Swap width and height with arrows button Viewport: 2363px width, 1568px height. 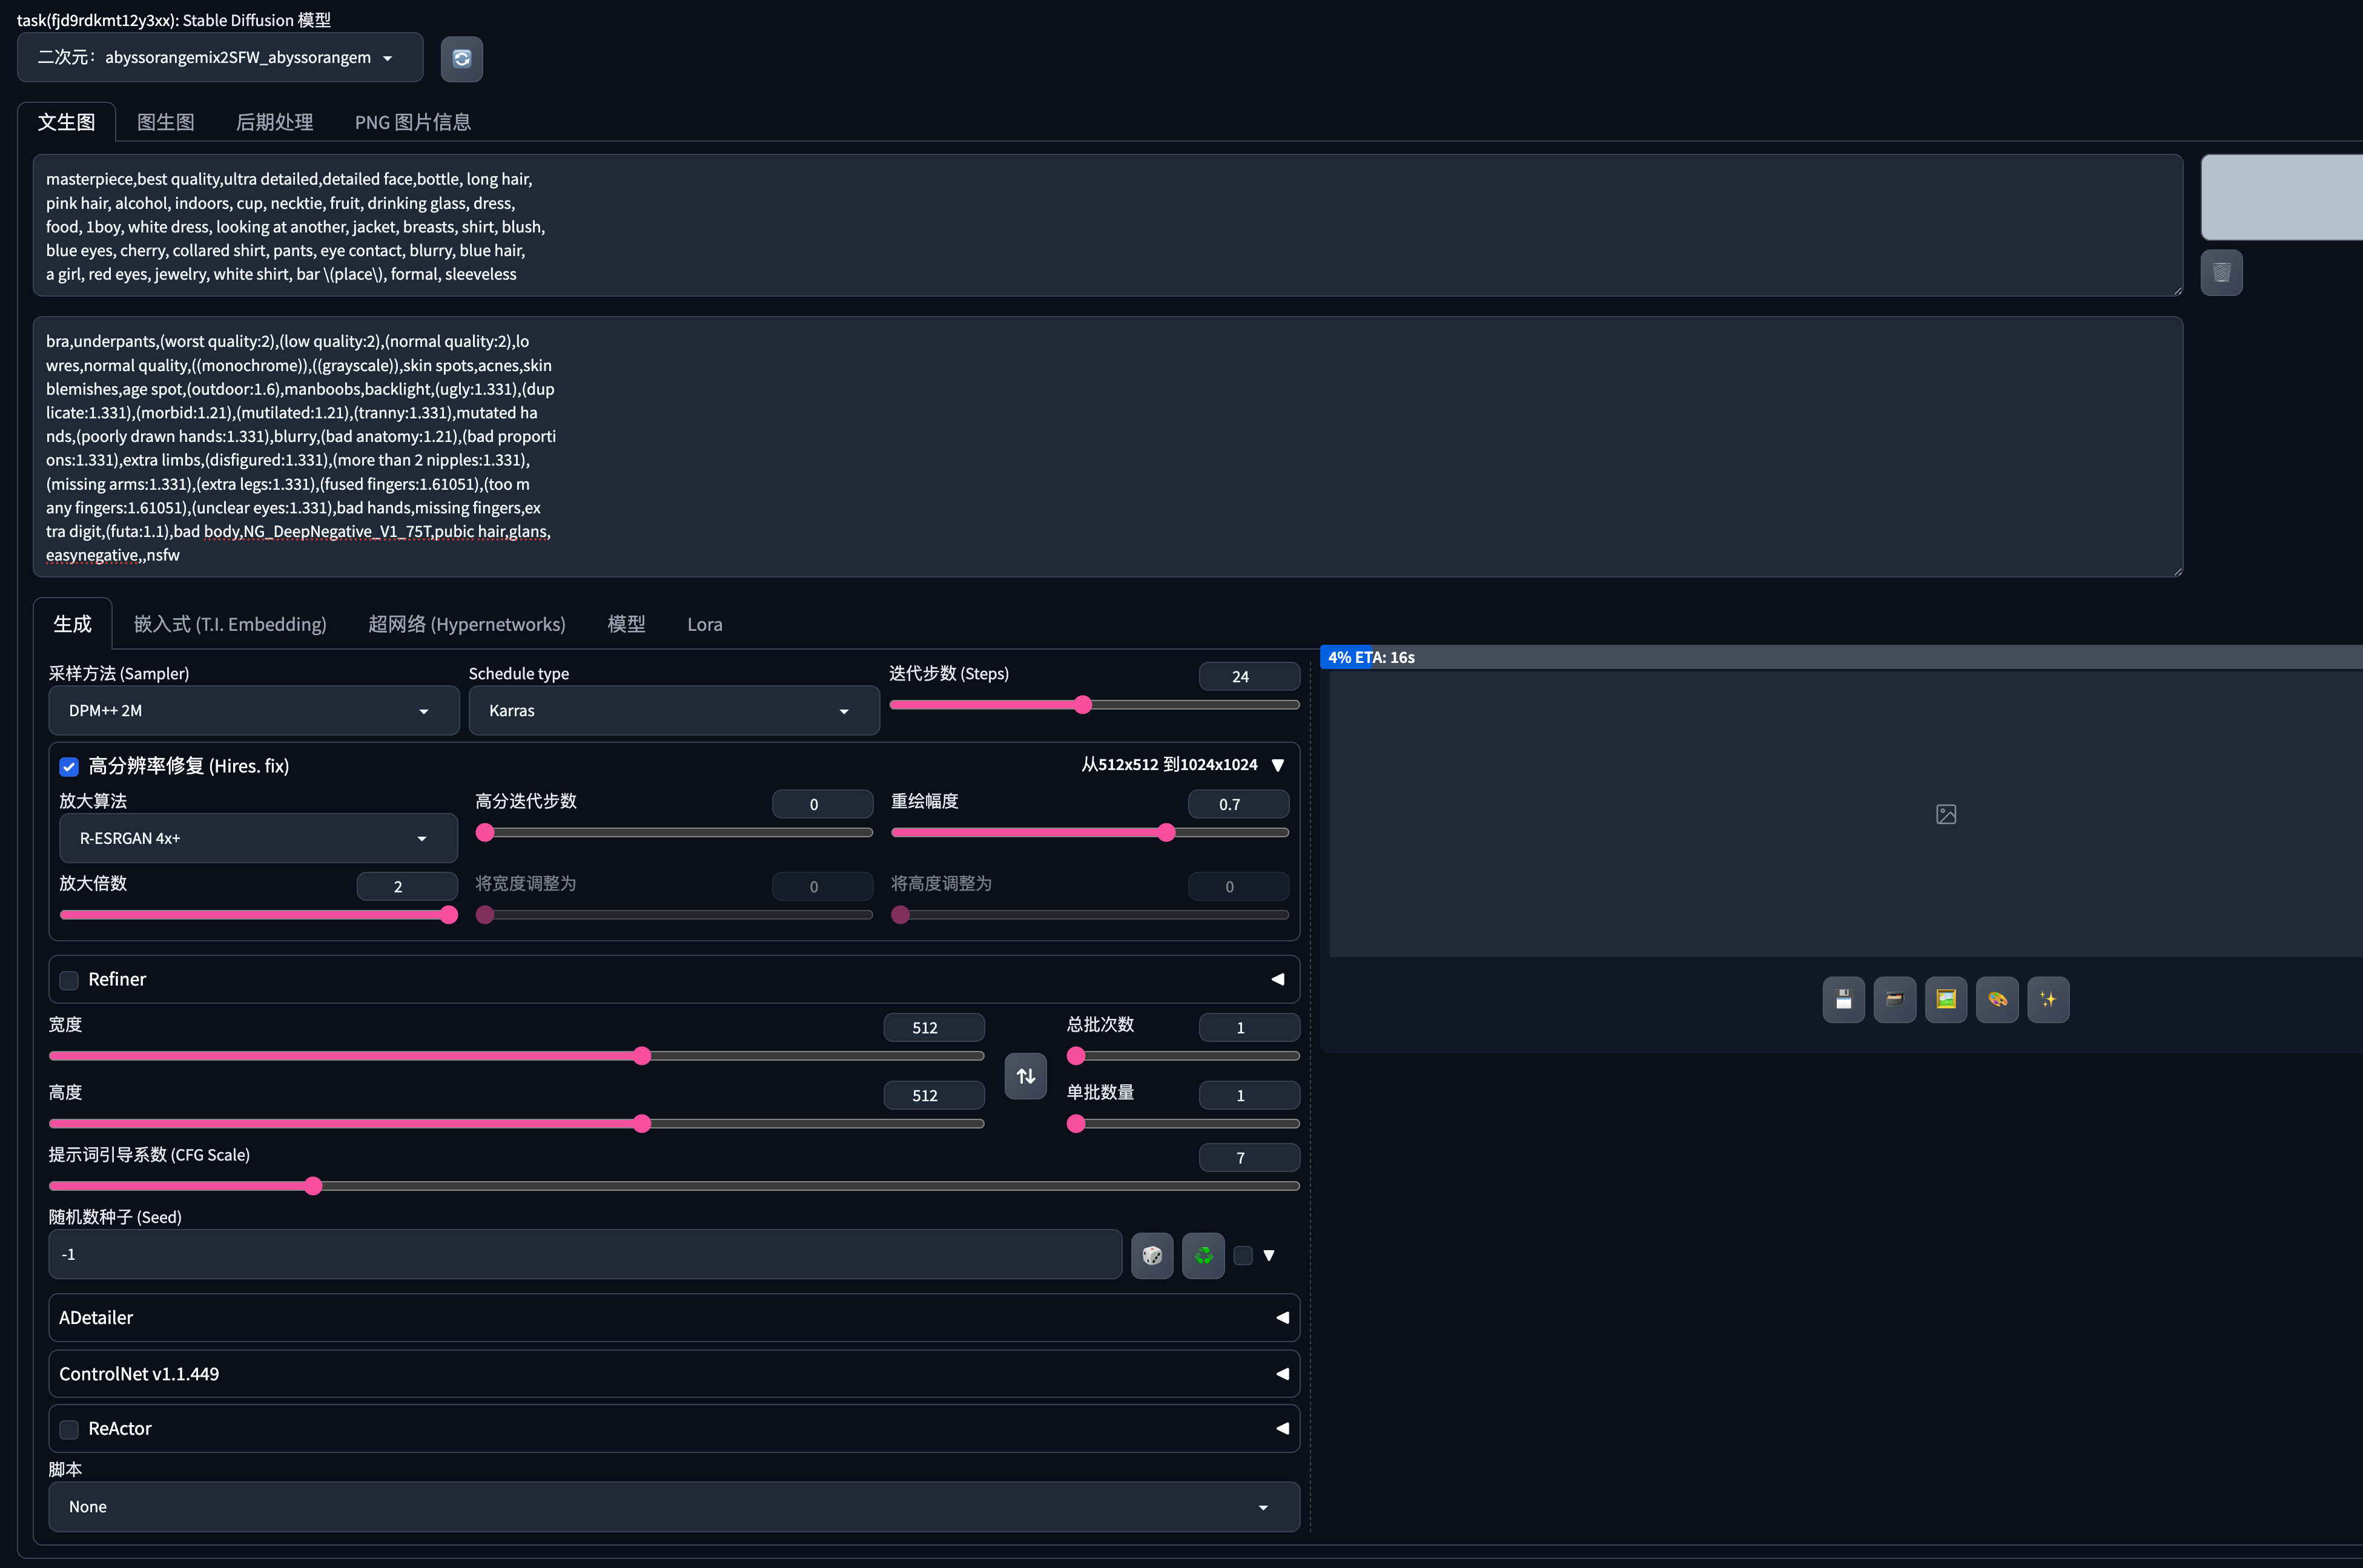pos(1025,1076)
